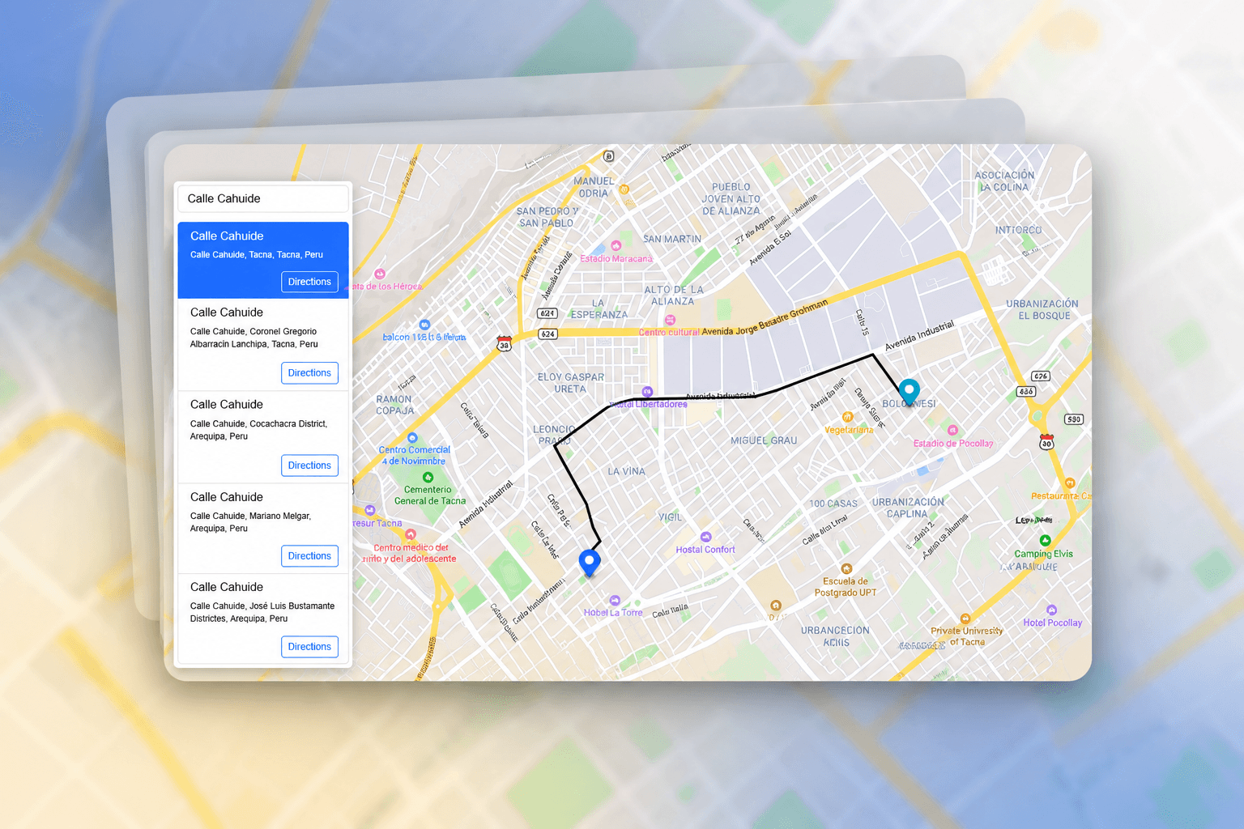Open Directions for the Cocachacra District result

tap(309, 466)
